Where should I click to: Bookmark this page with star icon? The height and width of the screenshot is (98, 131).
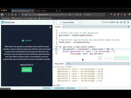[80, 14]
